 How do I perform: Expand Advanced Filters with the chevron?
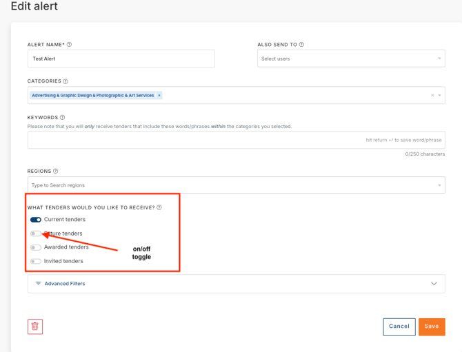[434, 284]
